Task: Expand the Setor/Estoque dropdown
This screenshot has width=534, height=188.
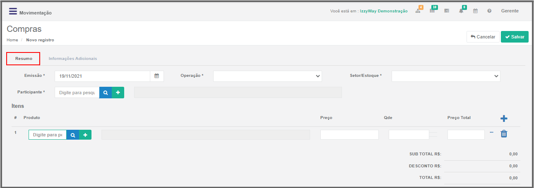Action: coord(446,76)
